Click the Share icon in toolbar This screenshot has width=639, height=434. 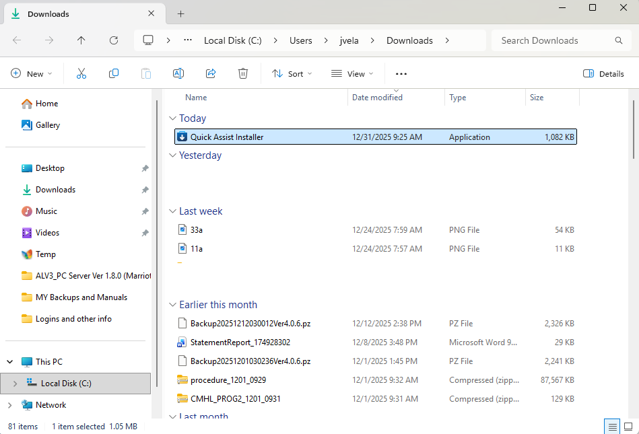(x=211, y=74)
